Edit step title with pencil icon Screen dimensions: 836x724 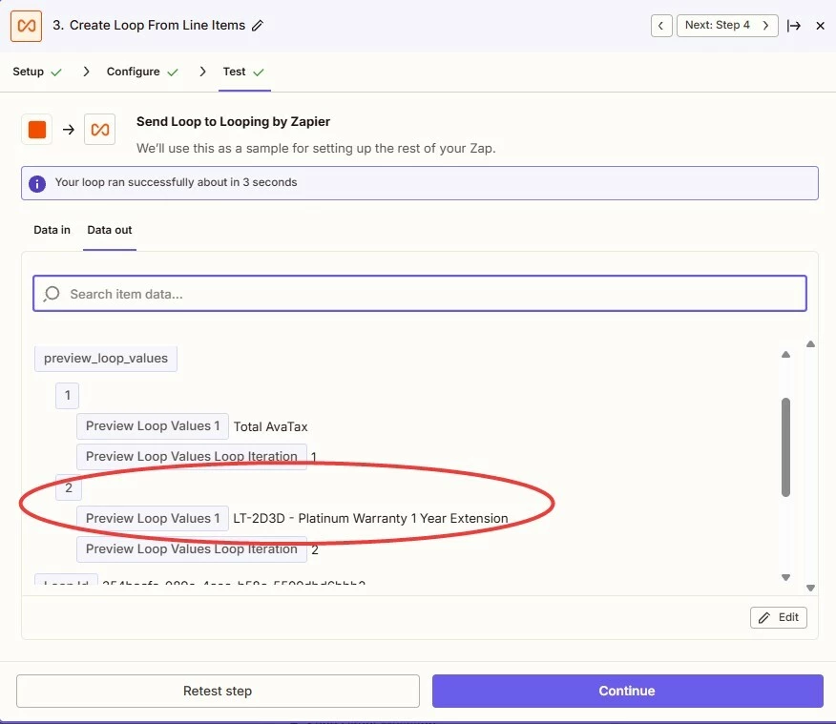coord(258,26)
